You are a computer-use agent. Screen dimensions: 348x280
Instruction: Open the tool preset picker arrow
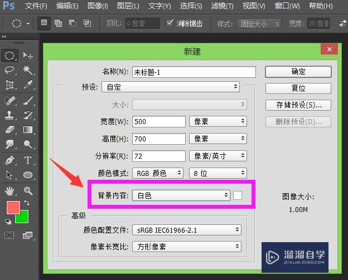click(28, 23)
